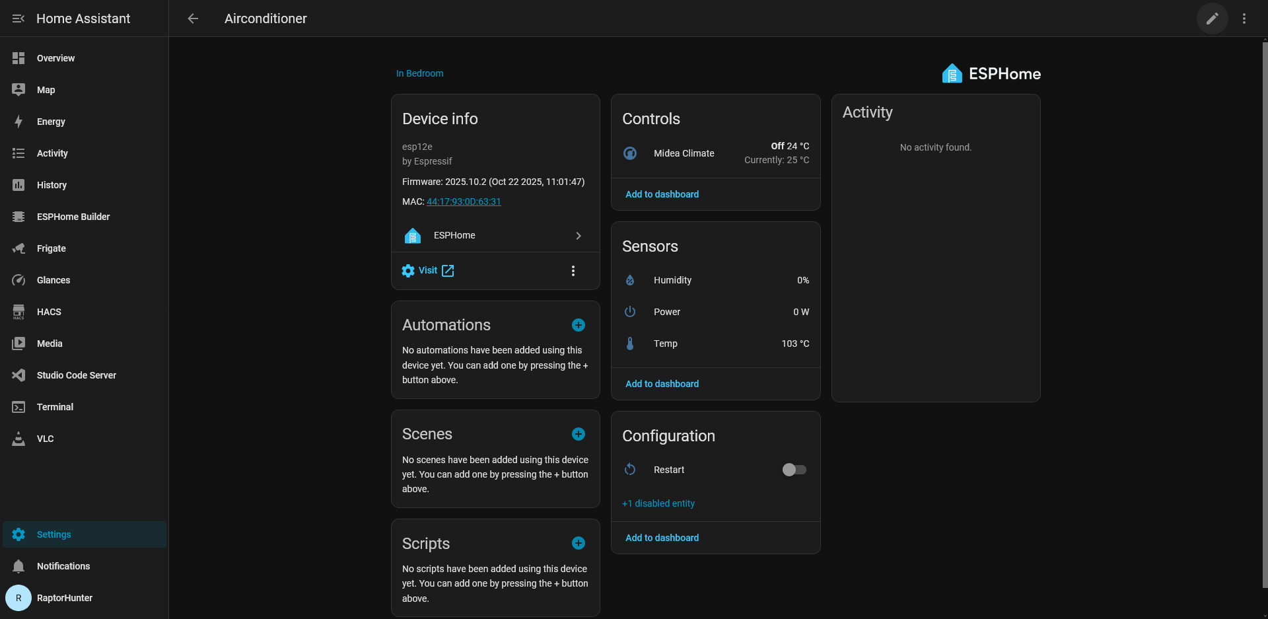
Task: Open ESPHome Builder in the sidebar
Action: (x=73, y=217)
